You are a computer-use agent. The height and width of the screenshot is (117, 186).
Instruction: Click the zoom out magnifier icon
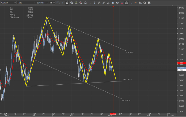(81, 3)
